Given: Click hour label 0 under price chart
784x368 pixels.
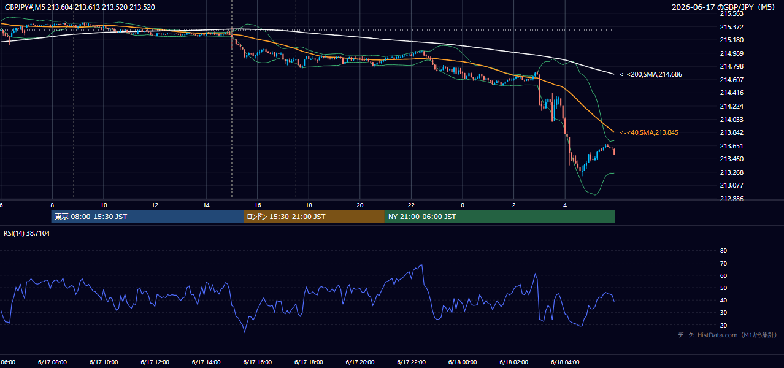Looking at the screenshot, I should [x=463, y=205].
